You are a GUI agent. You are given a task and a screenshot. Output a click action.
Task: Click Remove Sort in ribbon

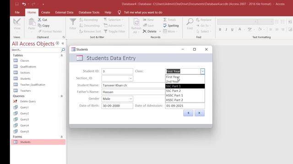coord(90,31)
